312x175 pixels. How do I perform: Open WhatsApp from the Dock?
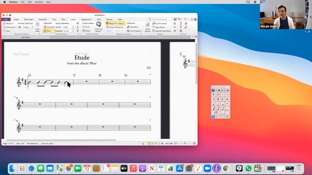tap(248, 168)
